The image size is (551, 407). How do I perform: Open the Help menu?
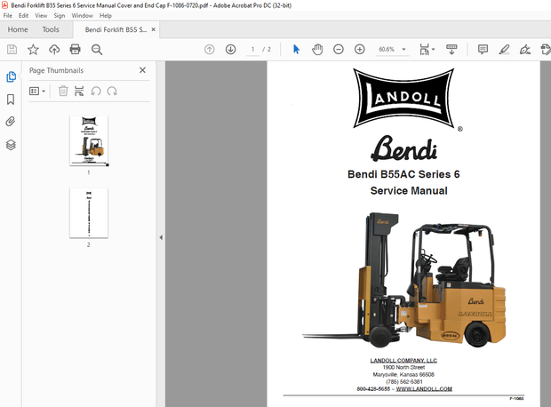(x=106, y=16)
